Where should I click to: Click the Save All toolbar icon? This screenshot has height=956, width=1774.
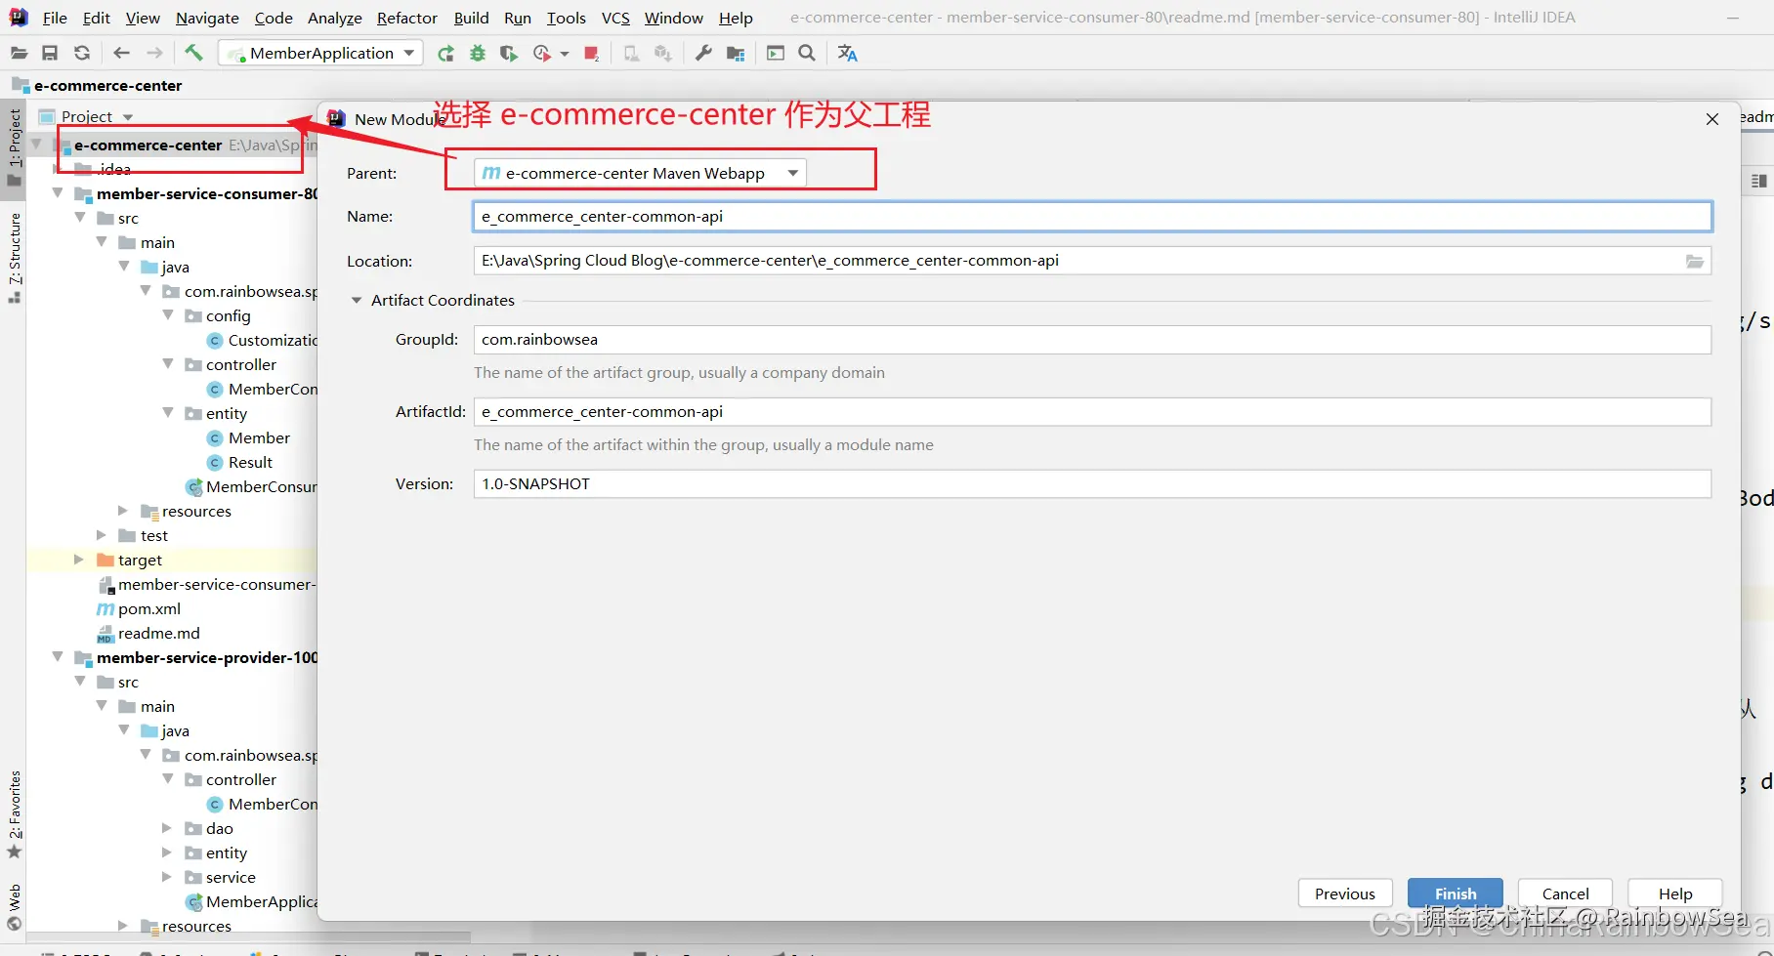click(50, 54)
